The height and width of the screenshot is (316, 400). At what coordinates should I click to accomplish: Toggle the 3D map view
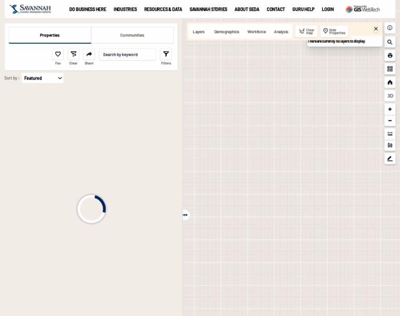coord(390,96)
